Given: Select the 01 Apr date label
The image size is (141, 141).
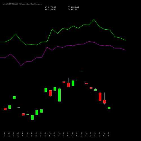Looking at the screenshot, I should [27, 134].
